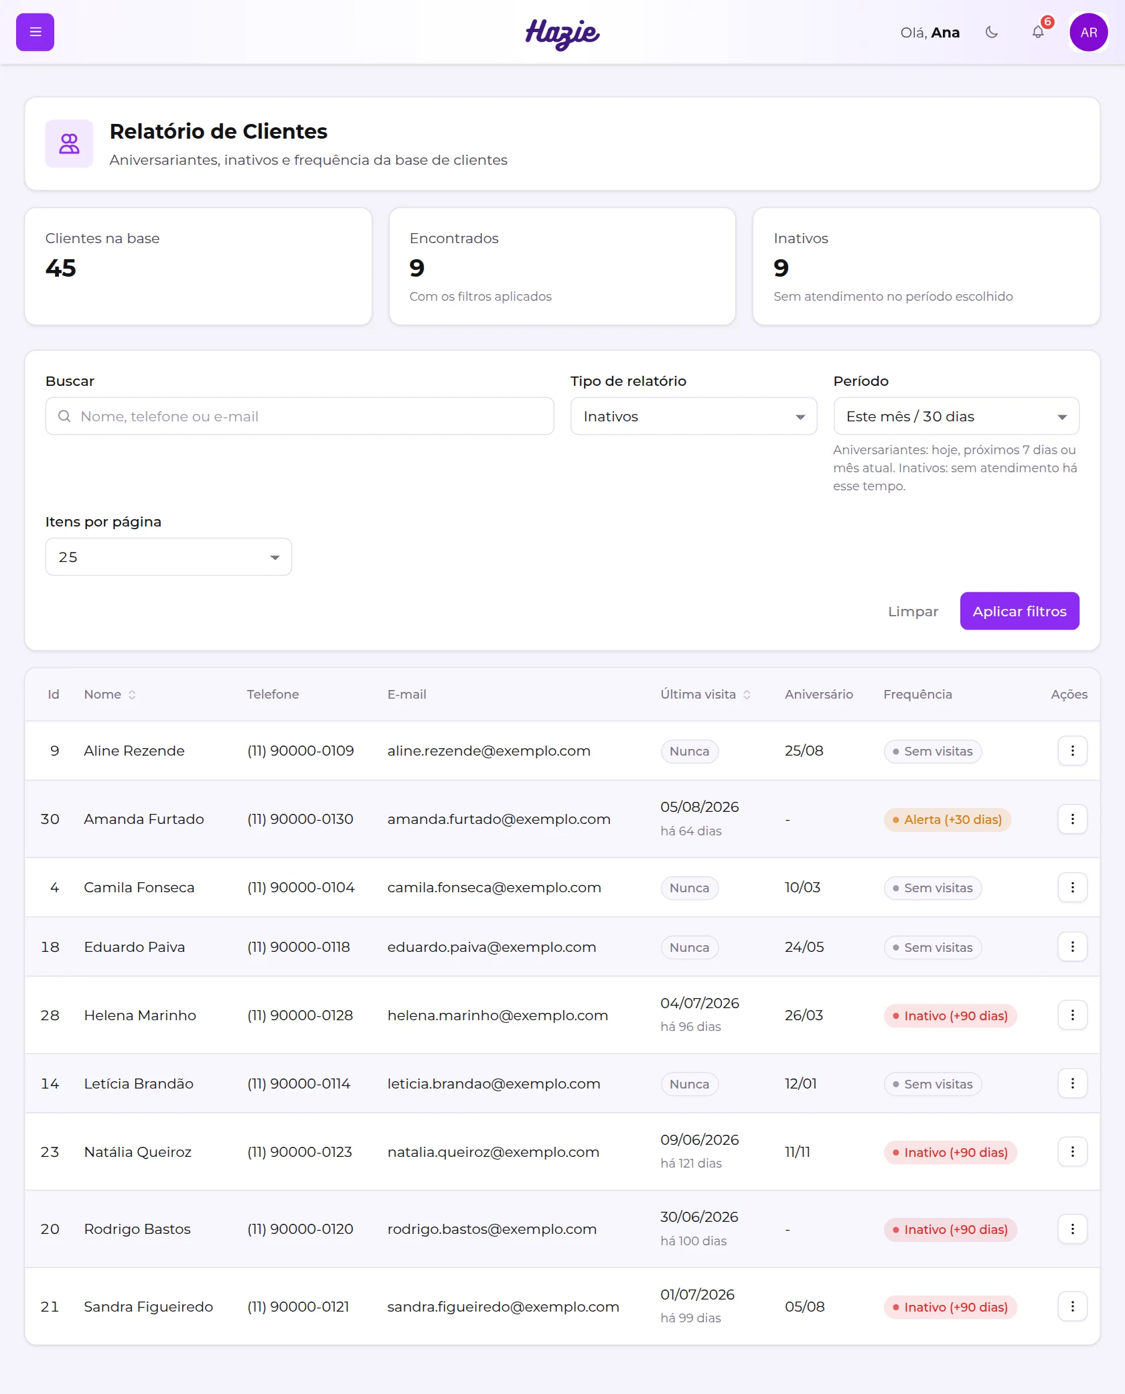Click the Inativos summary card

pyautogui.click(x=926, y=267)
